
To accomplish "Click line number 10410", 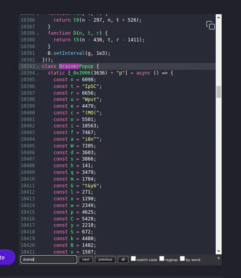I will [x=28, y=179].
